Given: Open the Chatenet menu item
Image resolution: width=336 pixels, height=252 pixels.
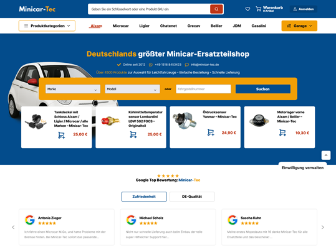Looking at the screenshot, I should 168,26.
